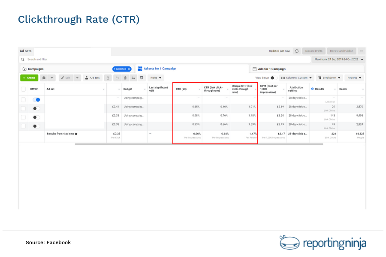The width and height of the screenshot is (386, 257).
Task: Click the green Create button
Action: pyautogui.click(x=29, y=78)
